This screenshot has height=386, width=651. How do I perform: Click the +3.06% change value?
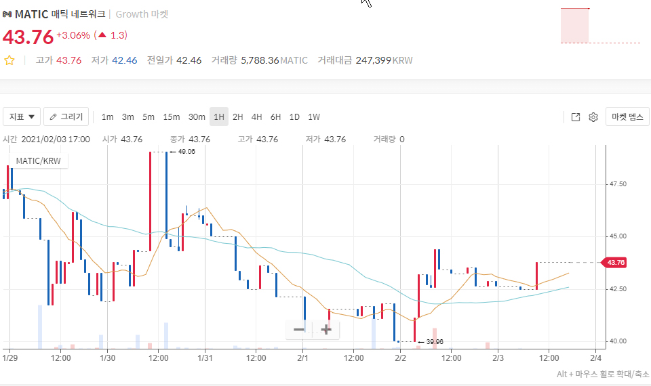pos(73,35)
